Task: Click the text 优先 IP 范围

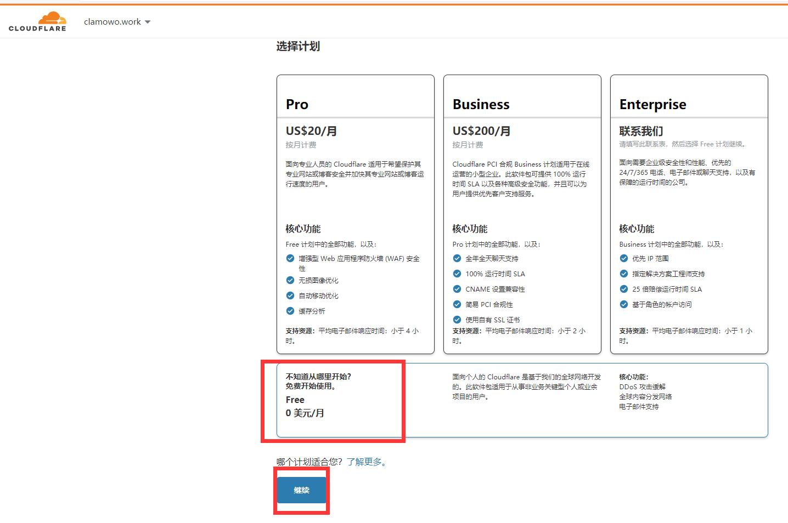Action: pyautogui.click(x=650, y=258)
